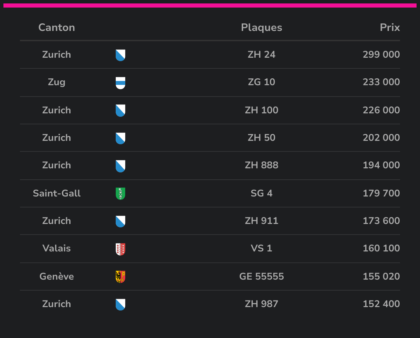This screenshot has height=338, width=420.
Task: Click the Zurich flag beside ZH 987
Action: (x=120, y=305)
